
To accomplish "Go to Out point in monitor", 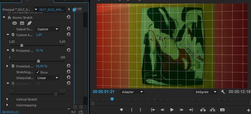I will 191,110.
